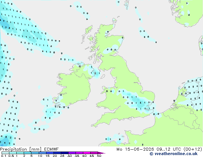Click the '2' rainfall value over southeast England

click(141, 103)
